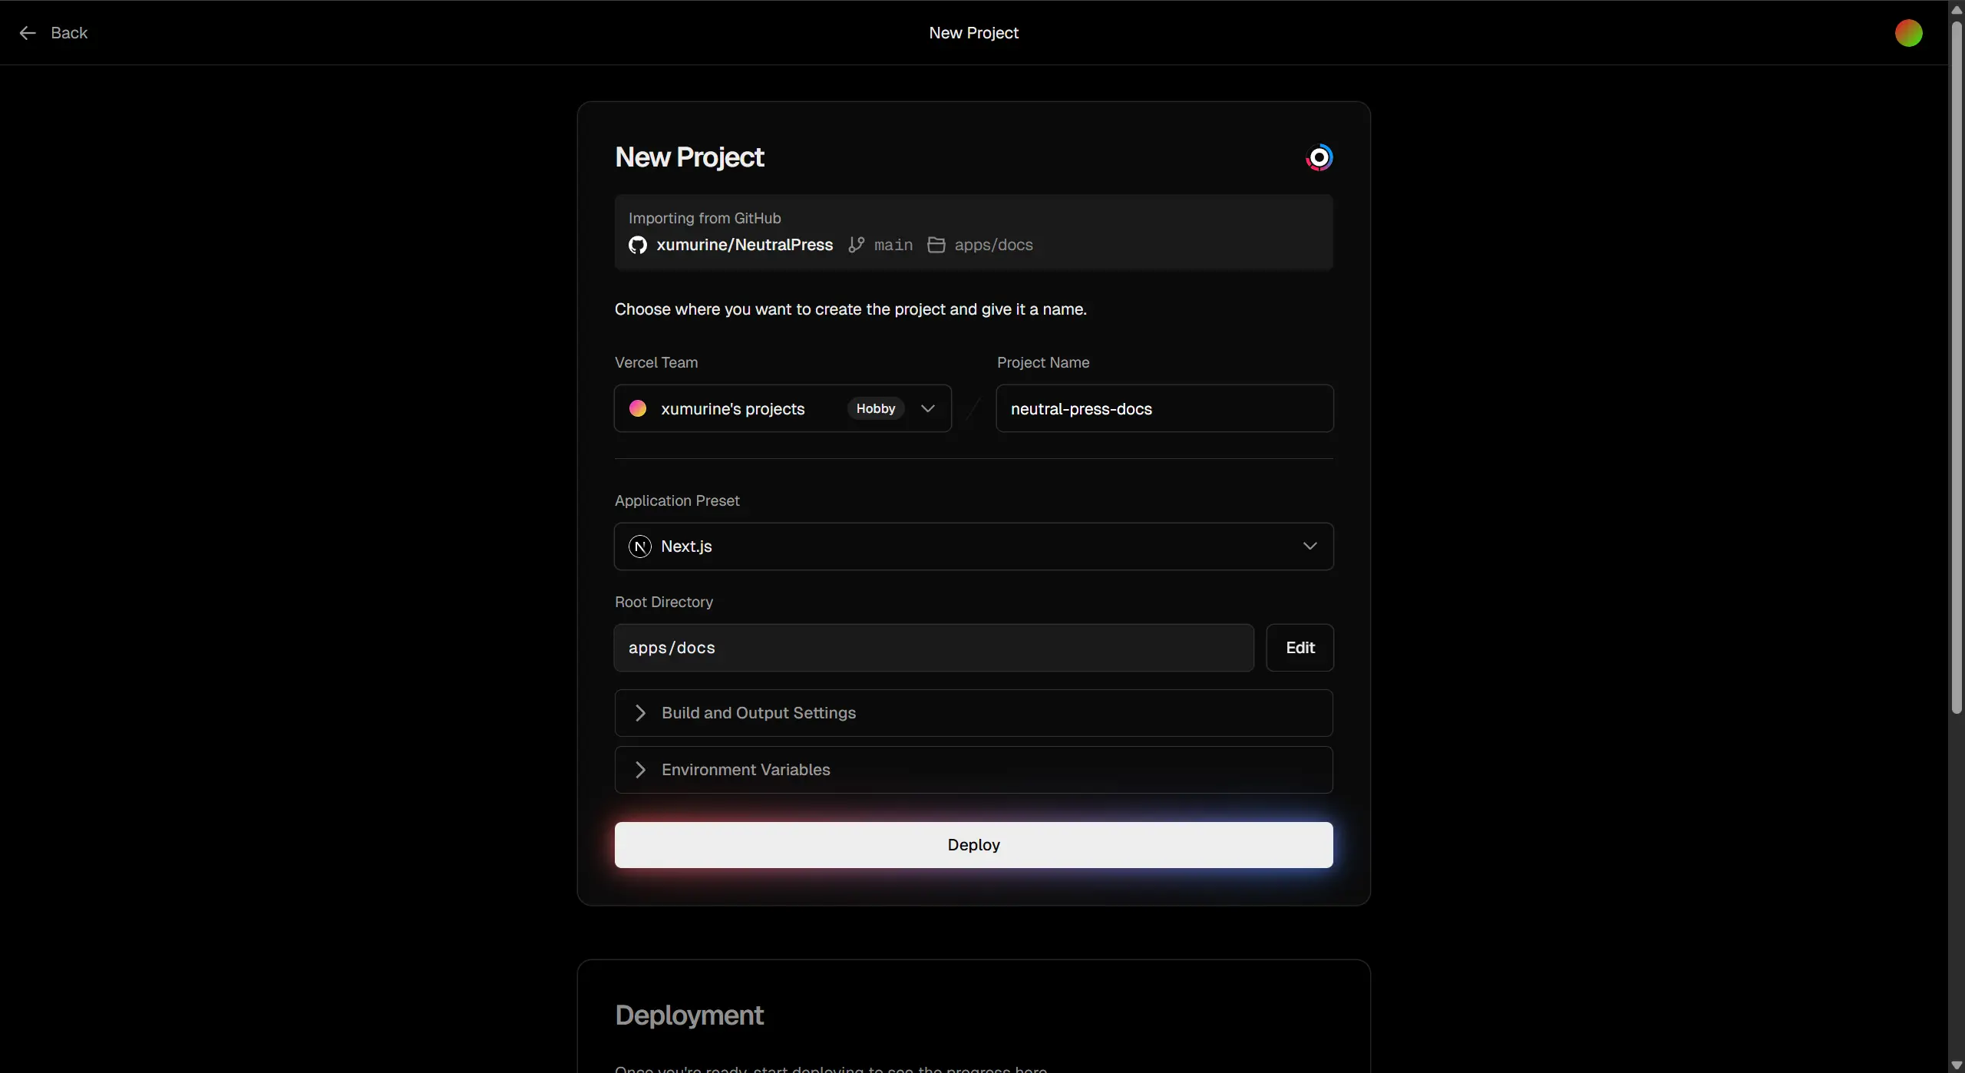Focus the Project Name input field

click(1164, 409)
